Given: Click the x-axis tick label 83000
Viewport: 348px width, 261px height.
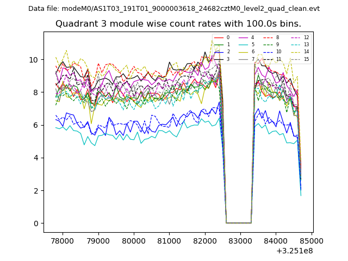Looking at the screenshot, I should pos(240,241).
